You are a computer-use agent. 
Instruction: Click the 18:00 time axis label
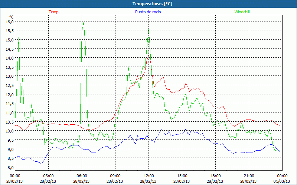click(x=215, y=176)
